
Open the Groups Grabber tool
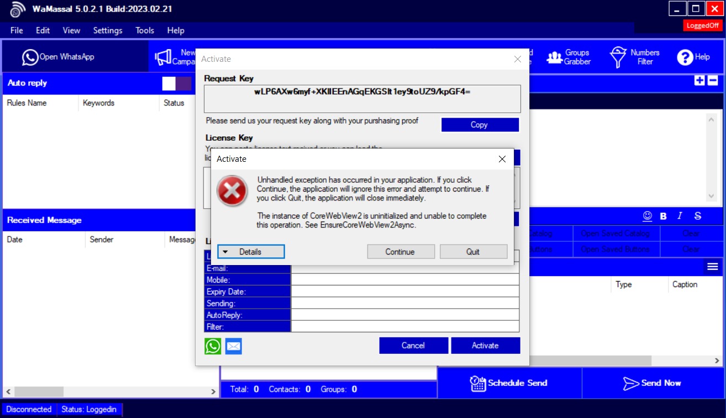(x=569, y=57)
